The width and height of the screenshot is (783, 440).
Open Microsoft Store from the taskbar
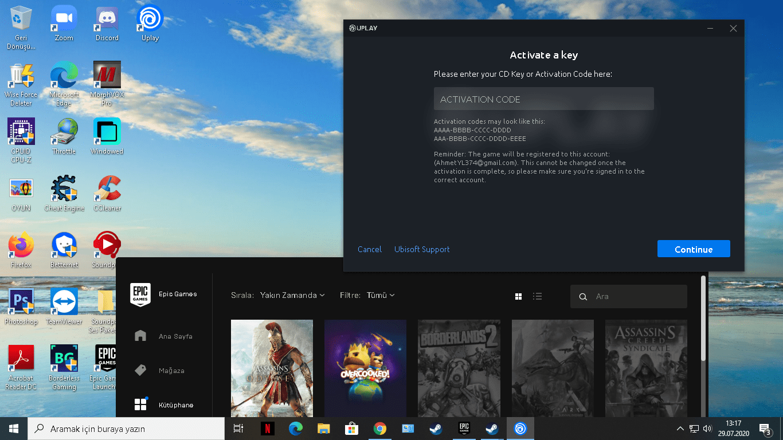tap(351, 429)
